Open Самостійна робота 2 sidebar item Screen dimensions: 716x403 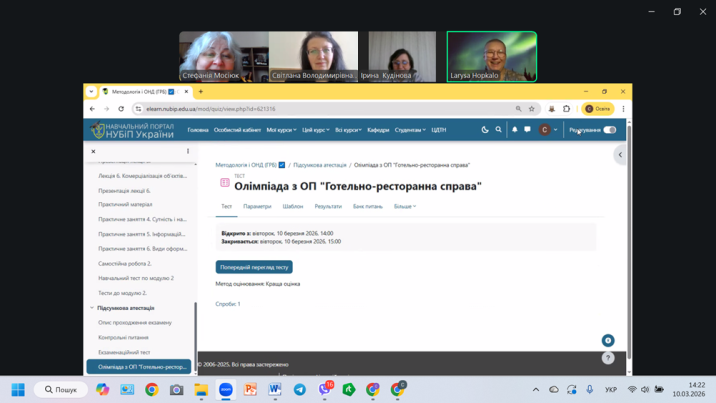pos(124,264)
